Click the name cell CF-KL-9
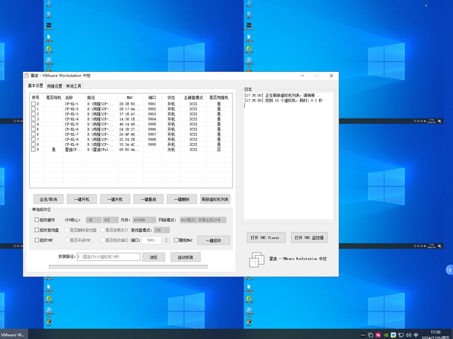The width and height of the screenshot is (453, 339). coord(72,144)
